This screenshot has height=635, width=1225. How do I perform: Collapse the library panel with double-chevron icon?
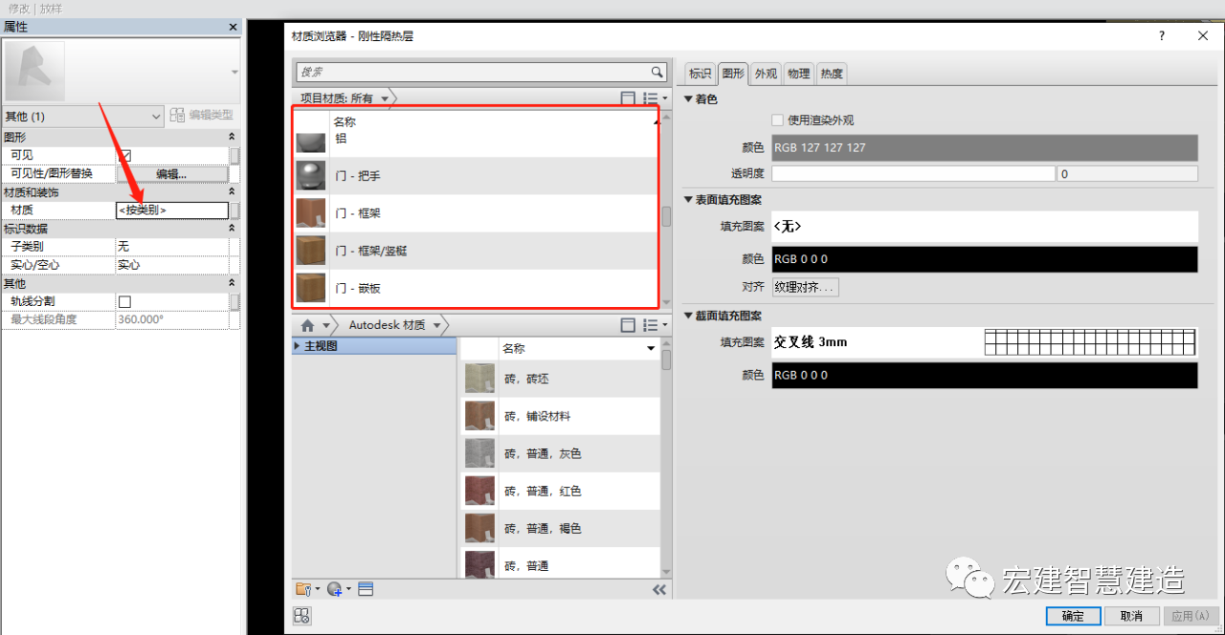click(659, 590)
